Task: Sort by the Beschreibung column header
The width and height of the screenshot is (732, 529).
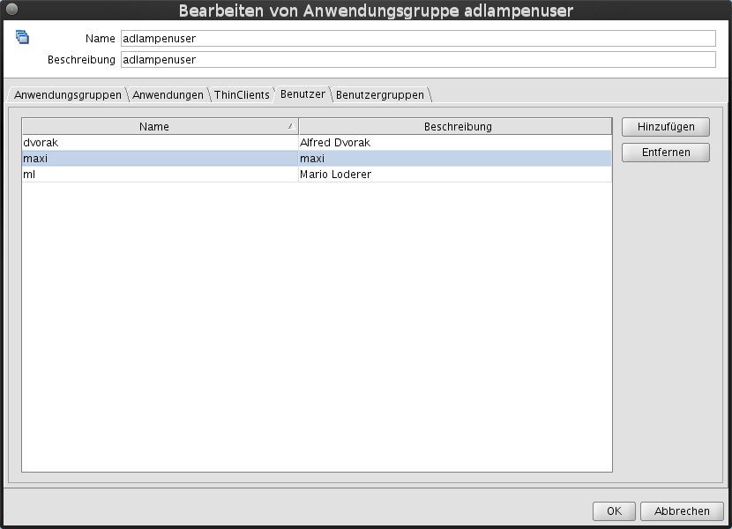Action: point(457,127)
